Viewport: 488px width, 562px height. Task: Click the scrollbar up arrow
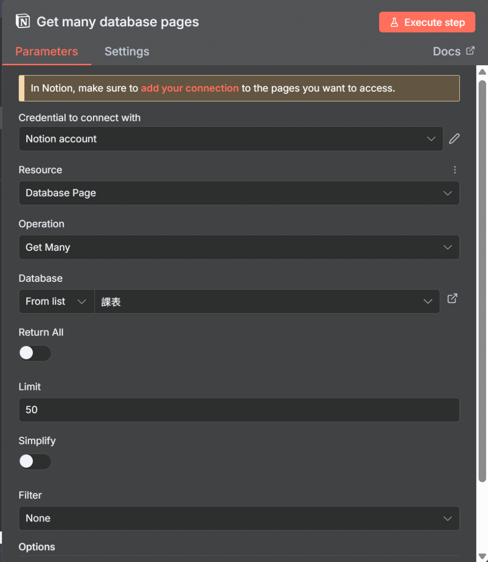[x=482, y=72]
